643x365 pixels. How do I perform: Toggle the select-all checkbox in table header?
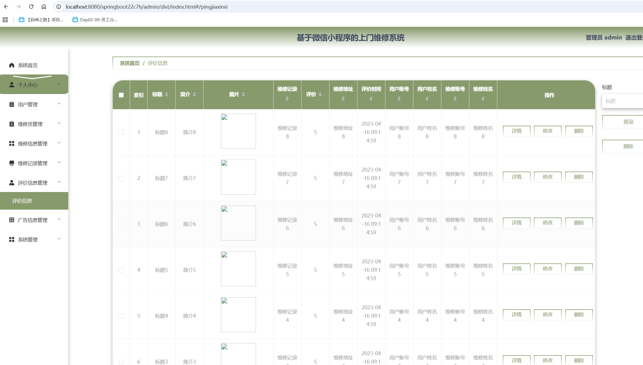pos(121,95)
